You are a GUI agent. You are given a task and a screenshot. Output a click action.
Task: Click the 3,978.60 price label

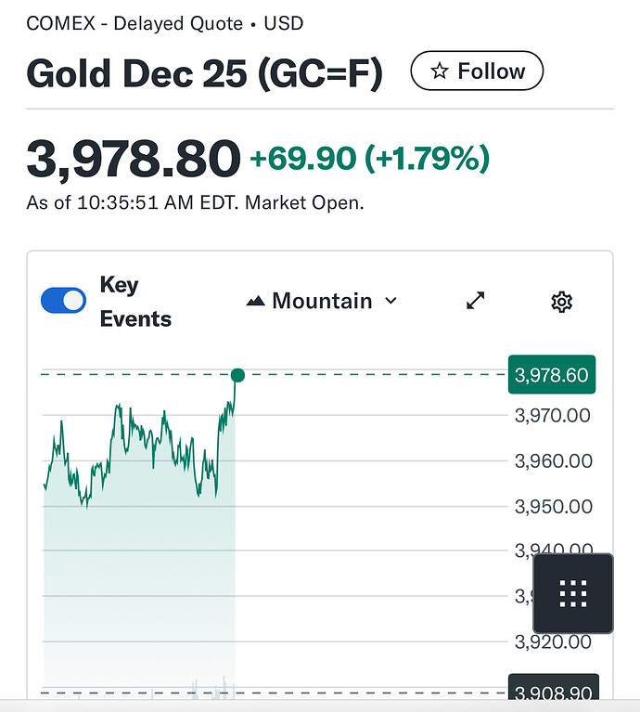point(551,375)
